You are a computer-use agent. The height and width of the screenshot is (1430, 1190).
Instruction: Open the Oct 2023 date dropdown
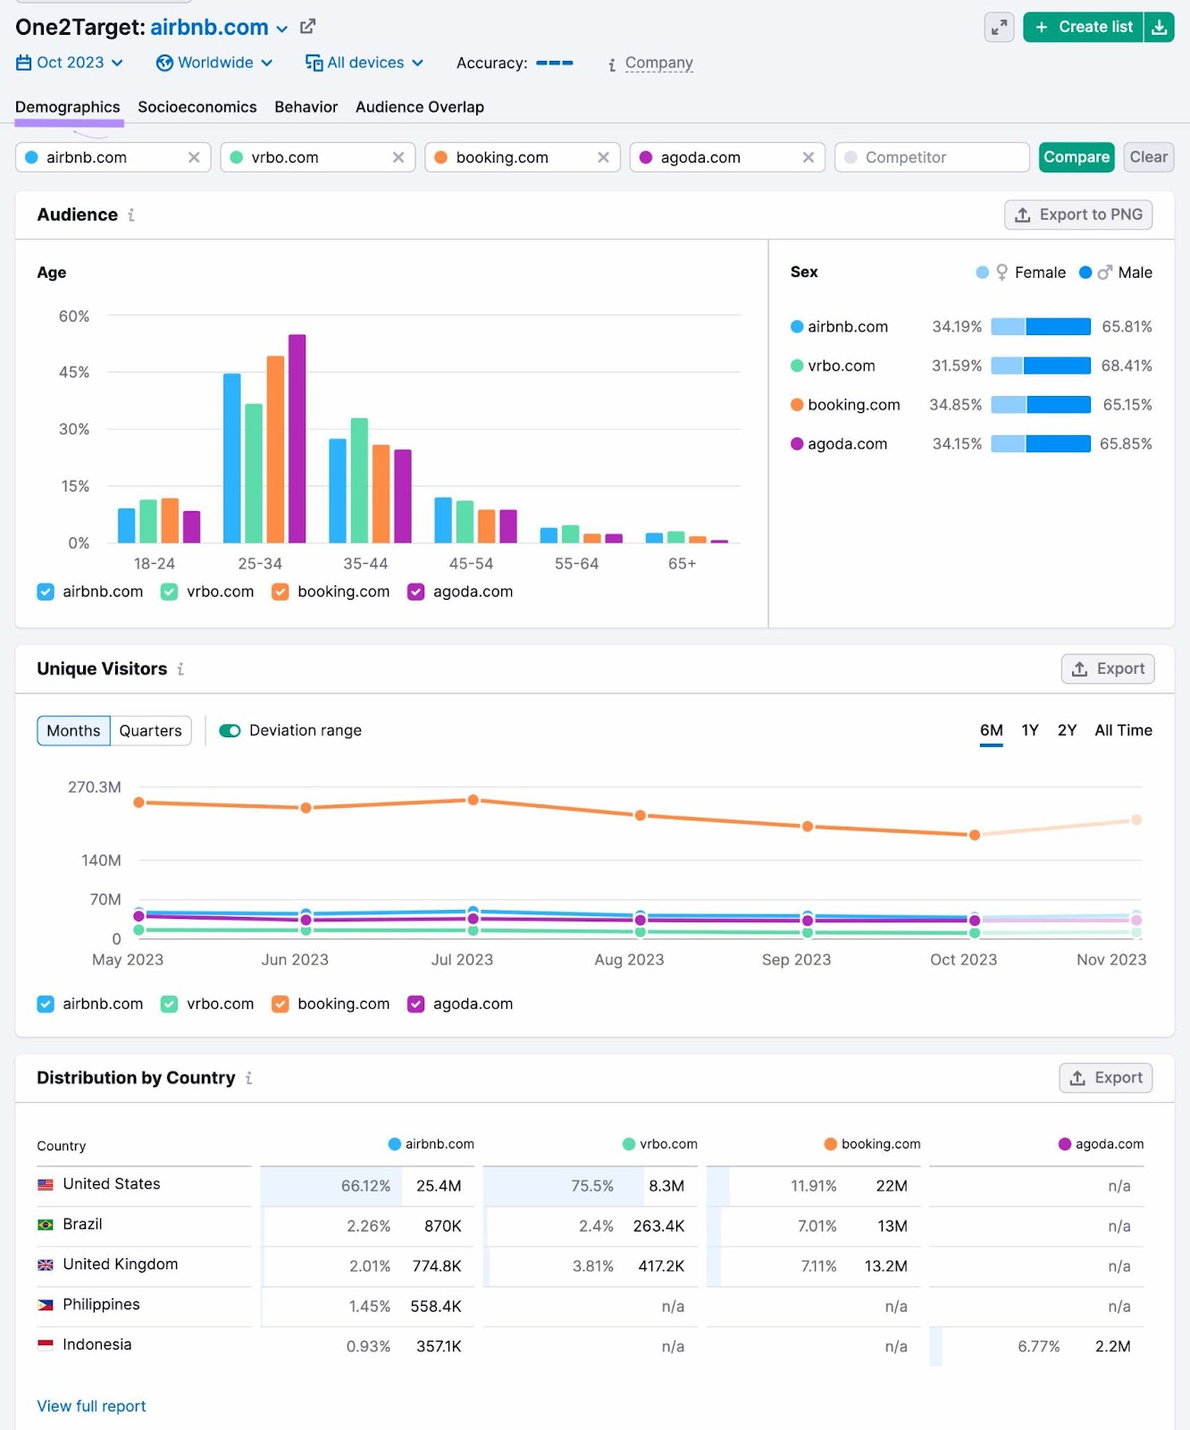(x=70, y=63)
